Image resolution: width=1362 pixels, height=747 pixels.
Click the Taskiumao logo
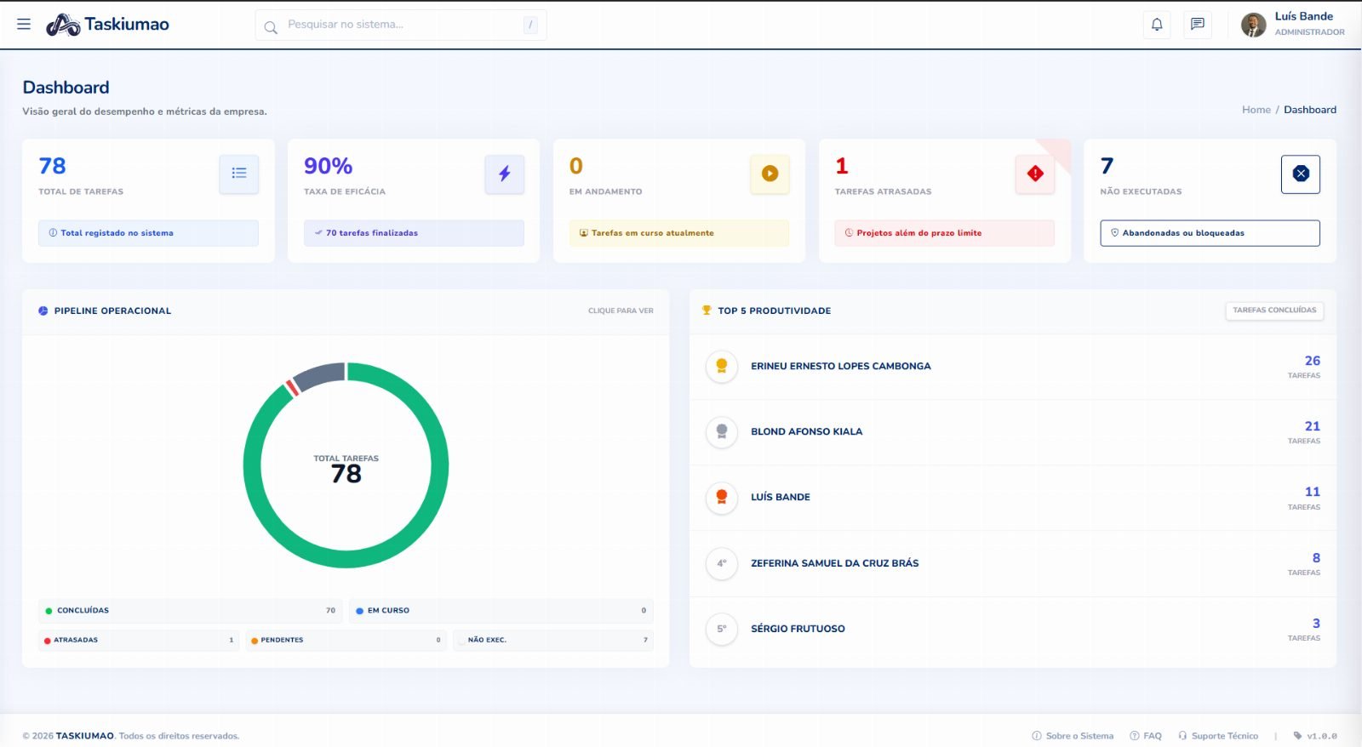tap(107, 25)
